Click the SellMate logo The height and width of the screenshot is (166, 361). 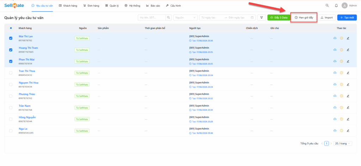(14, 6)
